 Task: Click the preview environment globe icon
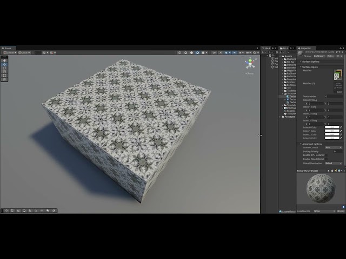pos(339,171)
